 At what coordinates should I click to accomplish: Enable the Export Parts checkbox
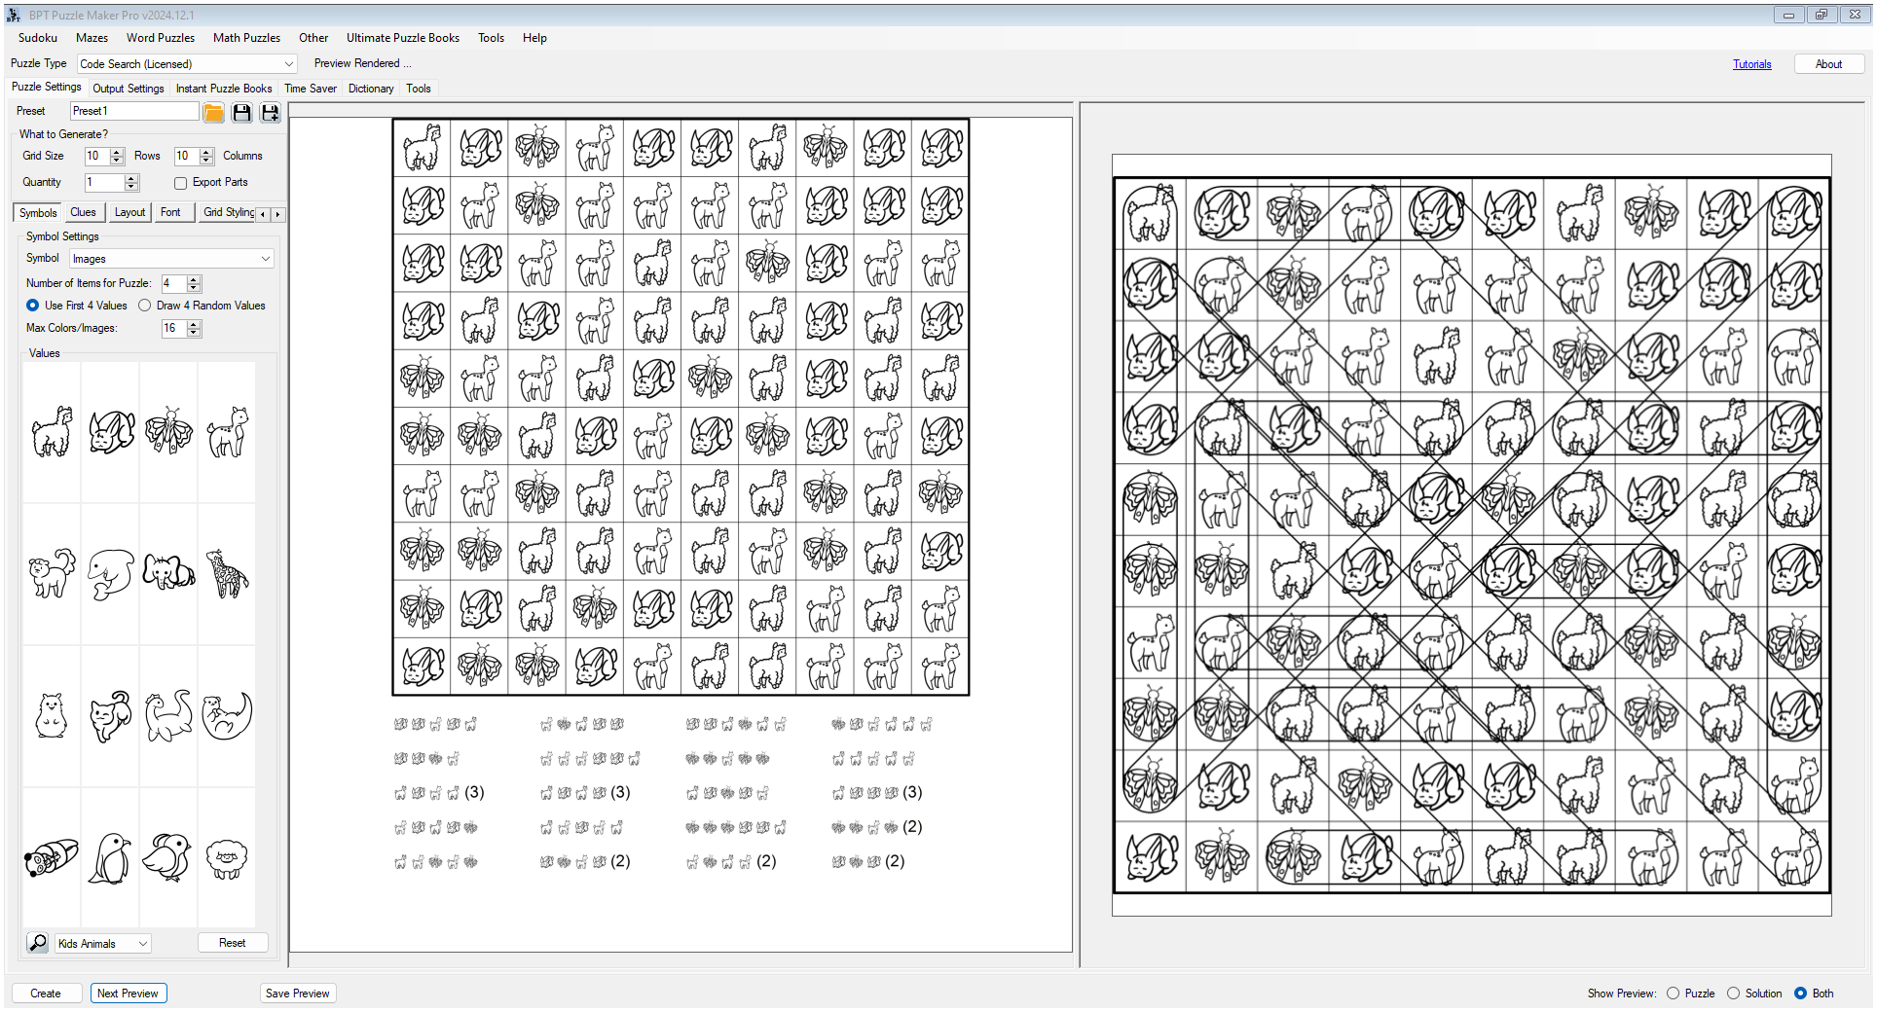point(180,183)
